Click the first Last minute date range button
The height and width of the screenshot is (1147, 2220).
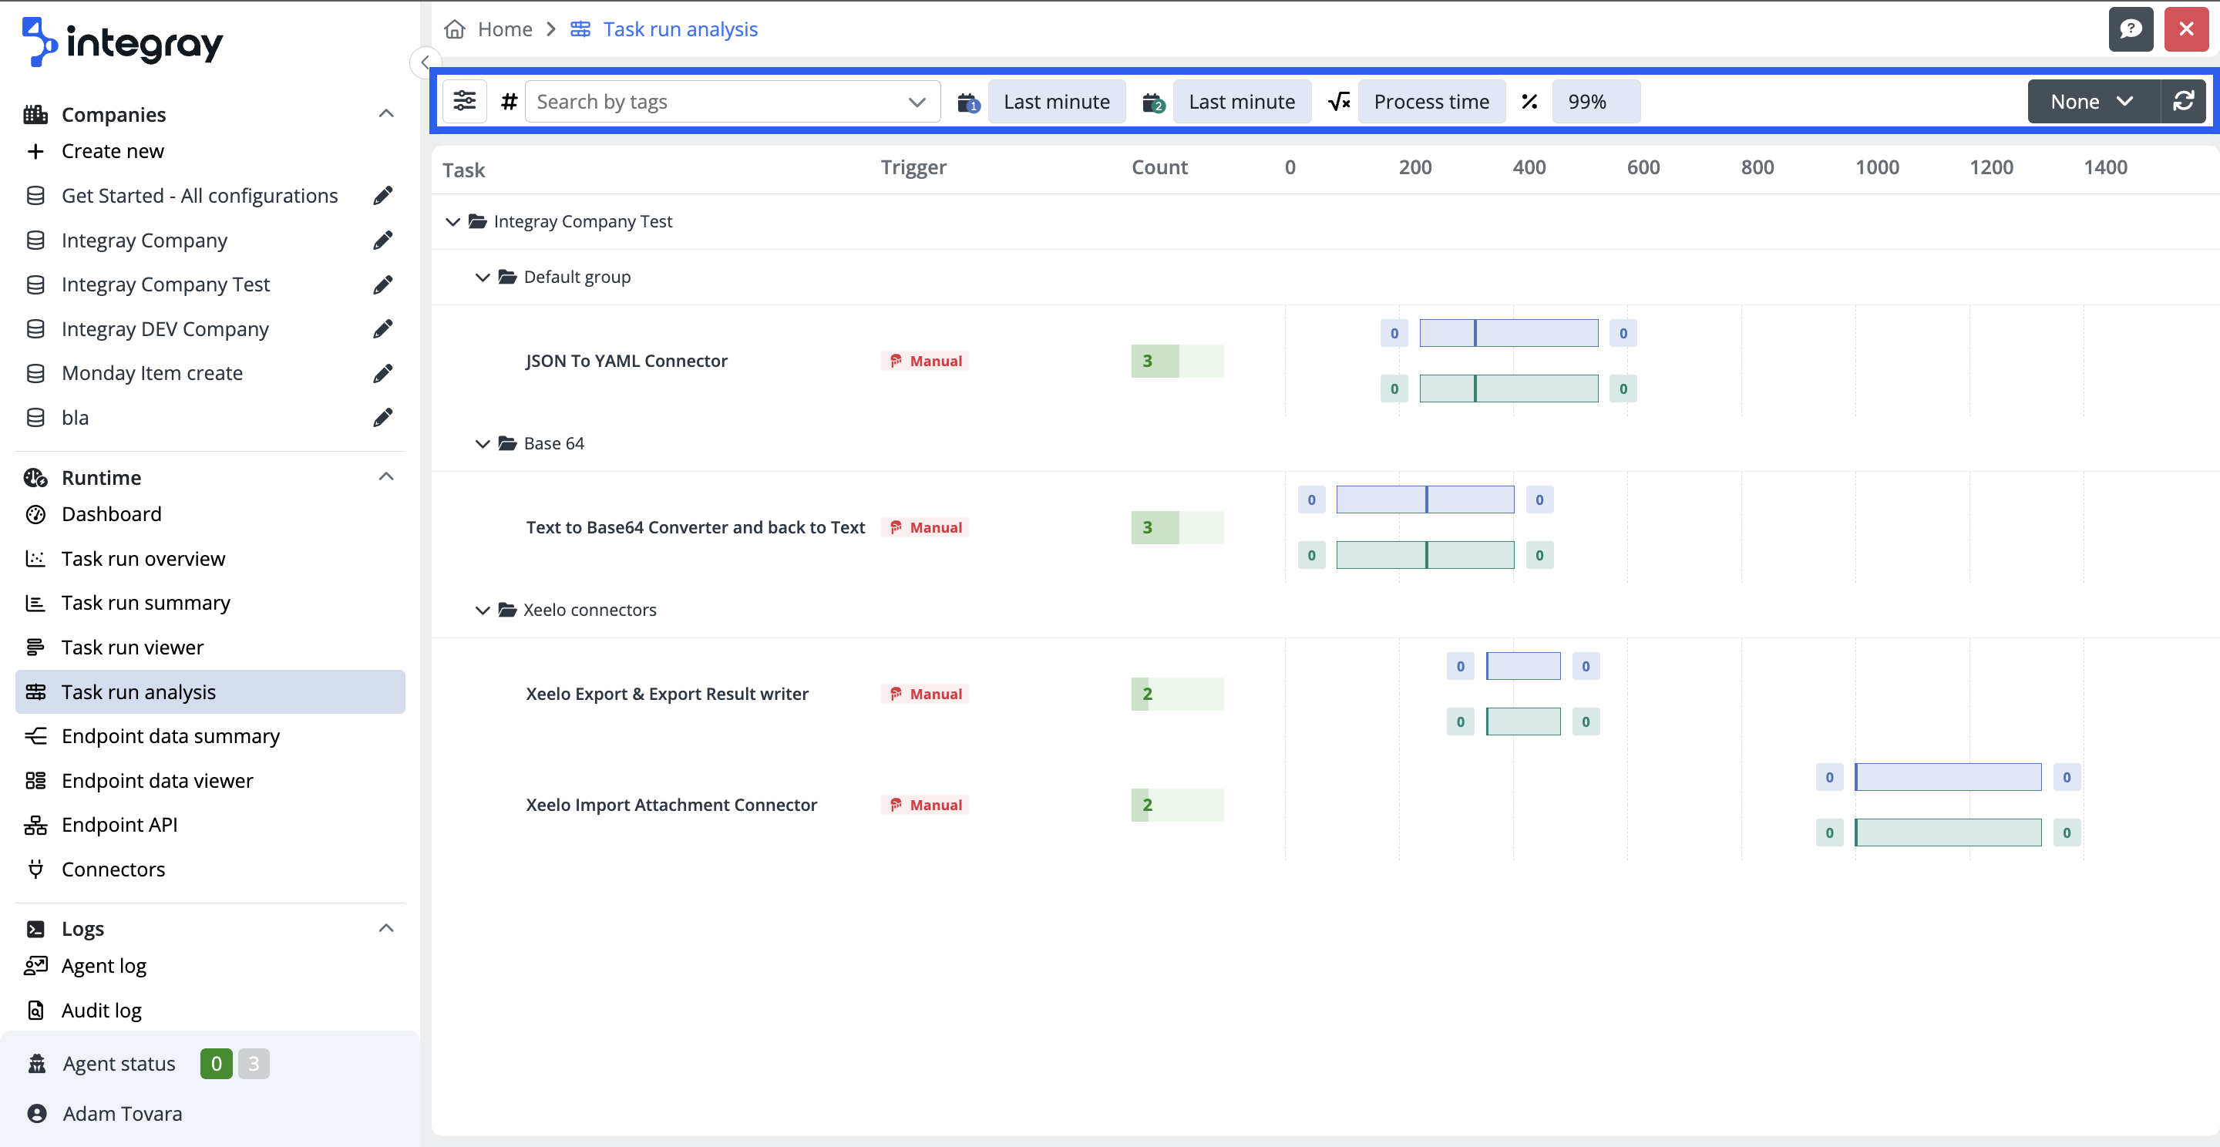coord(1057,101)
